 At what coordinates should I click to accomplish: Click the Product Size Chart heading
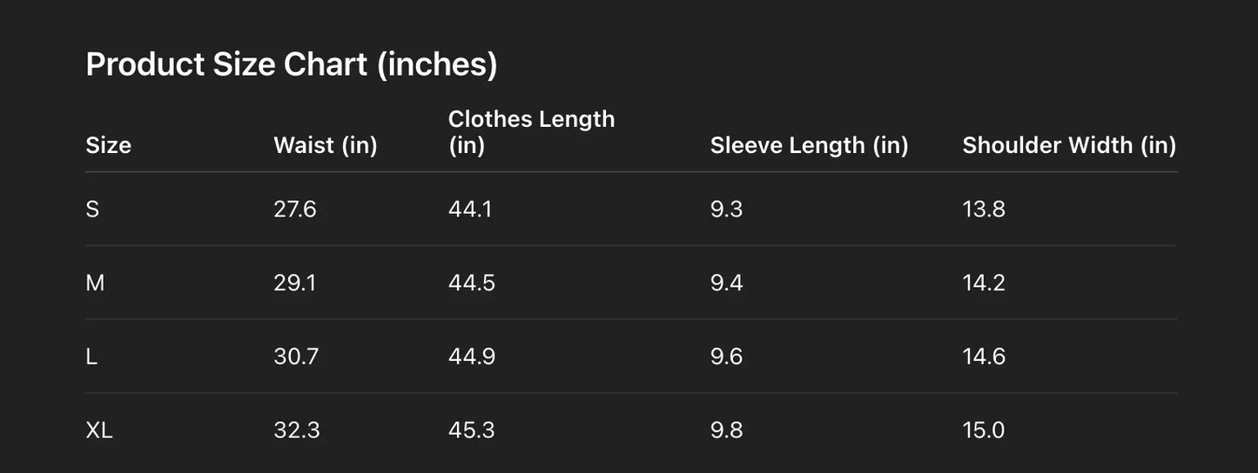click(291, 65)
